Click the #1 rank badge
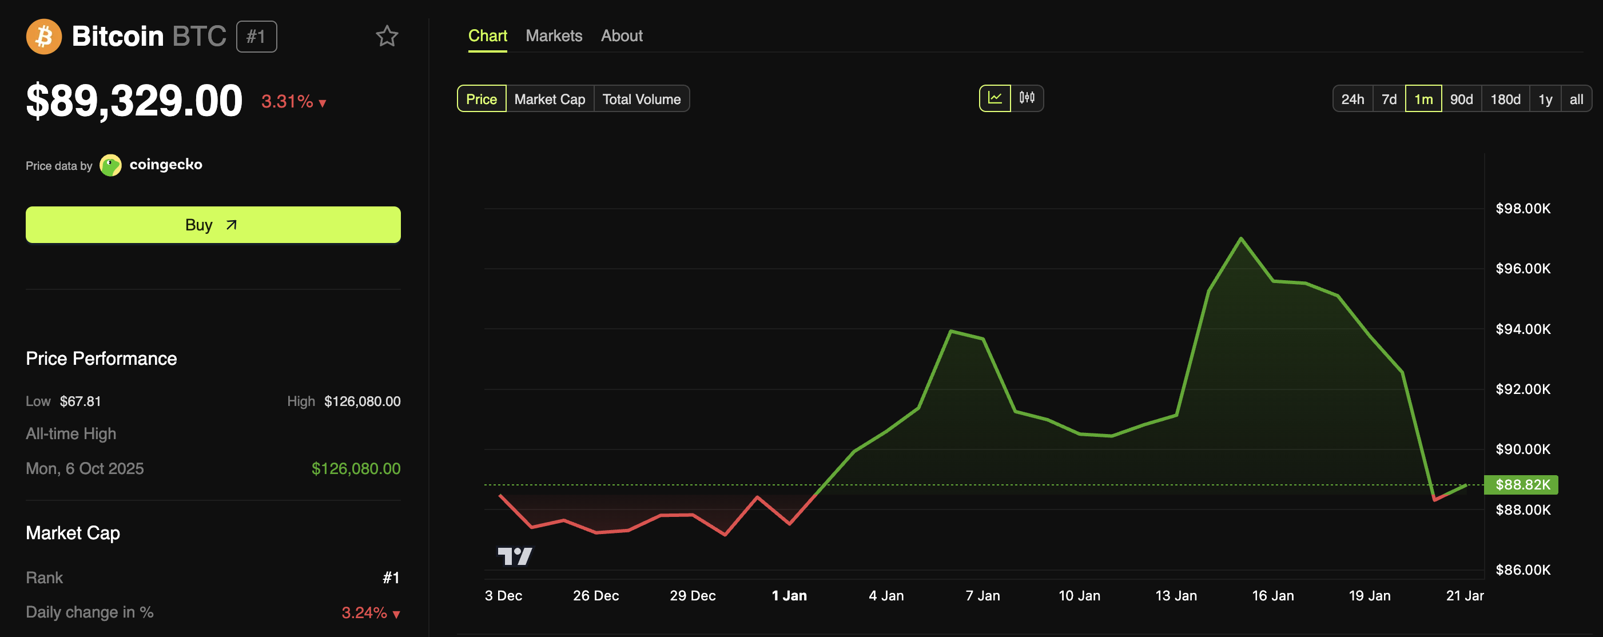 (x=256, y=37)
